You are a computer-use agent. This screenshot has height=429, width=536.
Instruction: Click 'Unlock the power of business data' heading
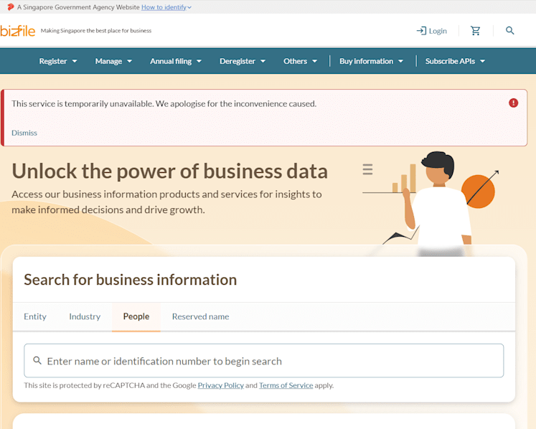(x=169, y=171)
